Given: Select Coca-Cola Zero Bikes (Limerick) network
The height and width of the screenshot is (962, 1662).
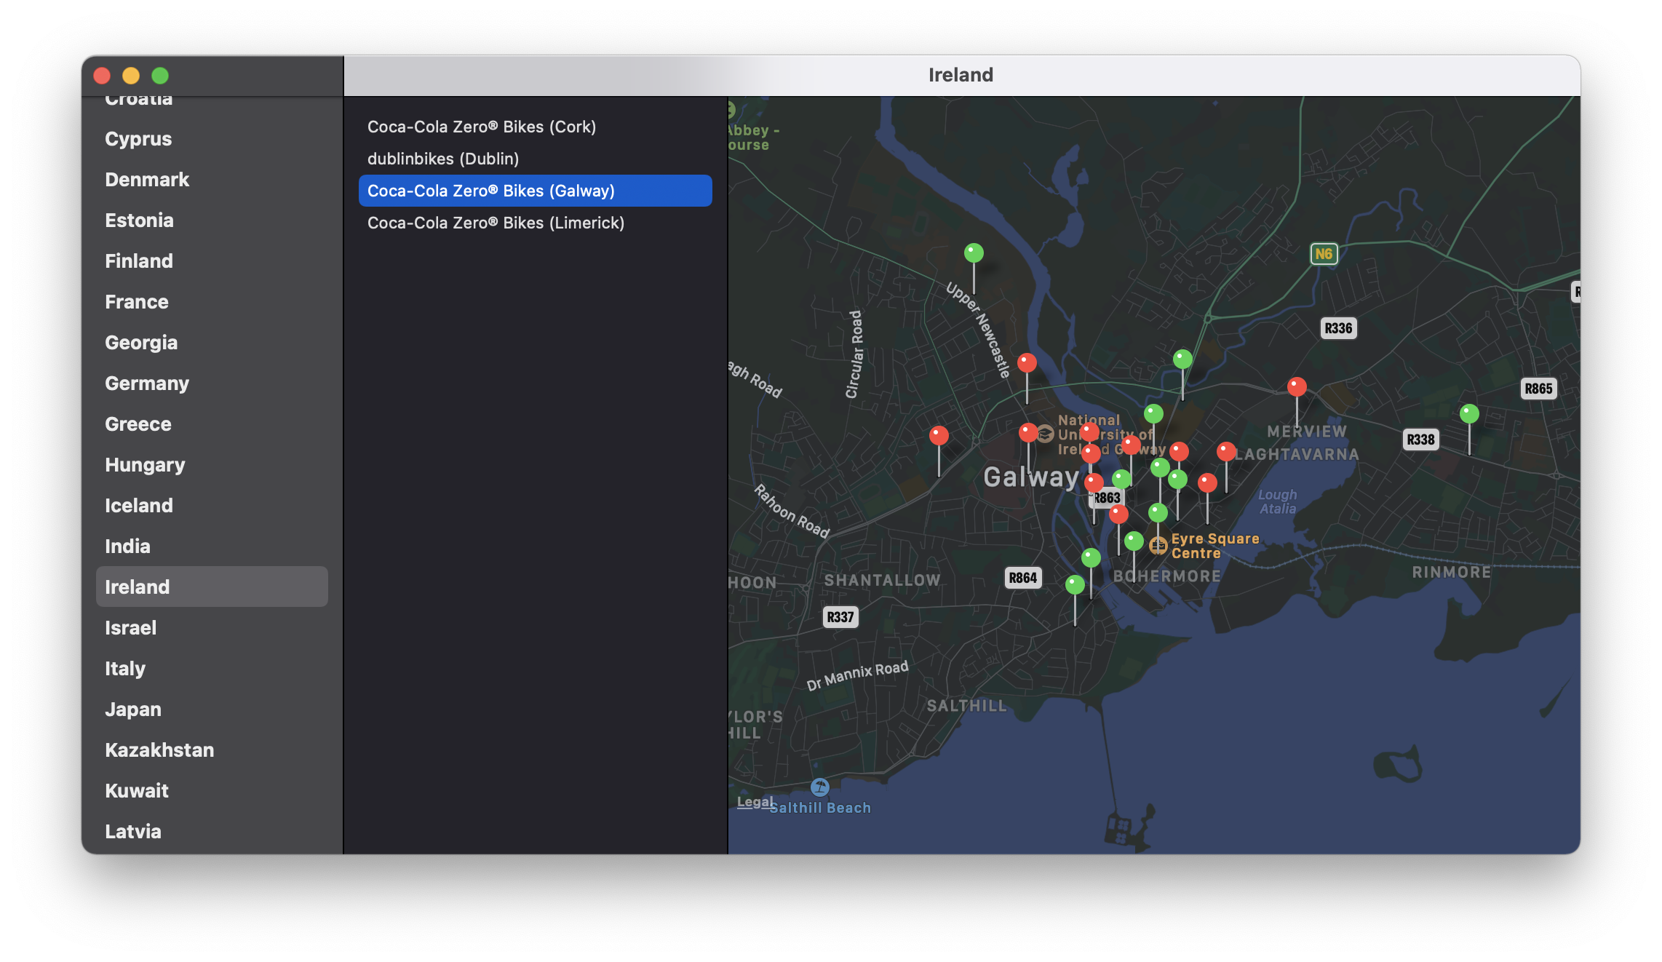Looking at the screenshot, I should [x=535, y=223].
